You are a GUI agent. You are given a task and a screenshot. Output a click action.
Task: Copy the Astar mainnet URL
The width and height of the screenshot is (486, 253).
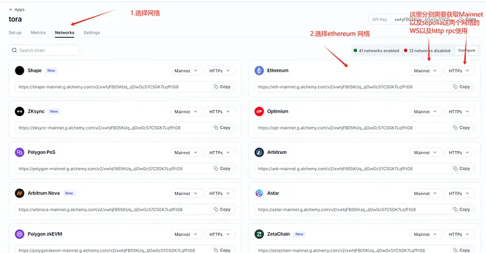click(x=462, y=209)
